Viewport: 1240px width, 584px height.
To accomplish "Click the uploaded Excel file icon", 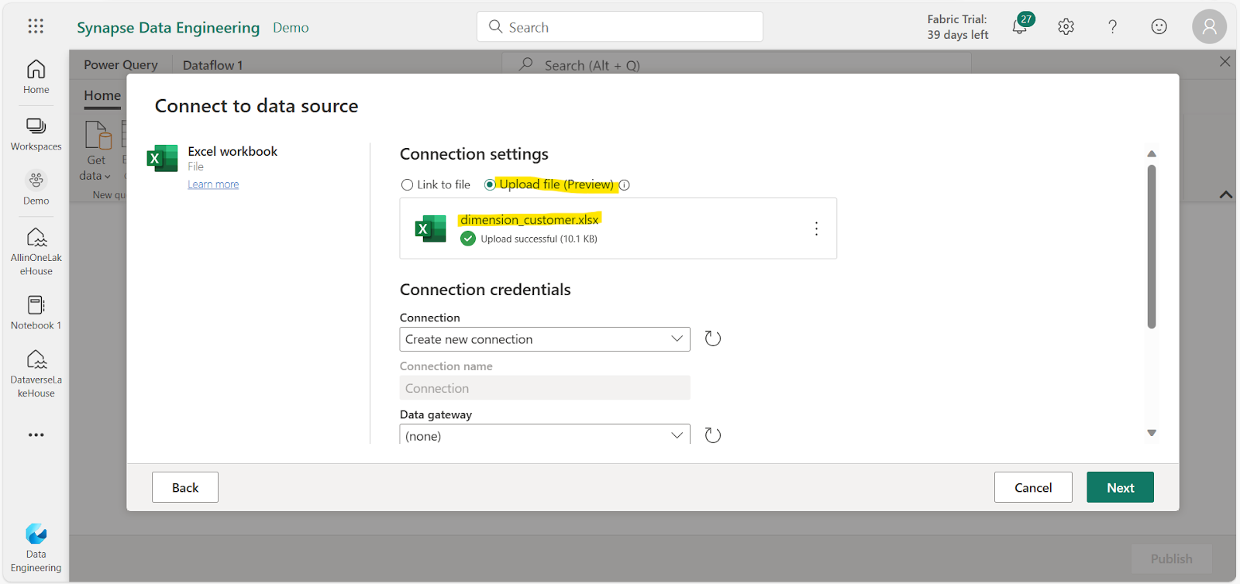I will (431, 228).
